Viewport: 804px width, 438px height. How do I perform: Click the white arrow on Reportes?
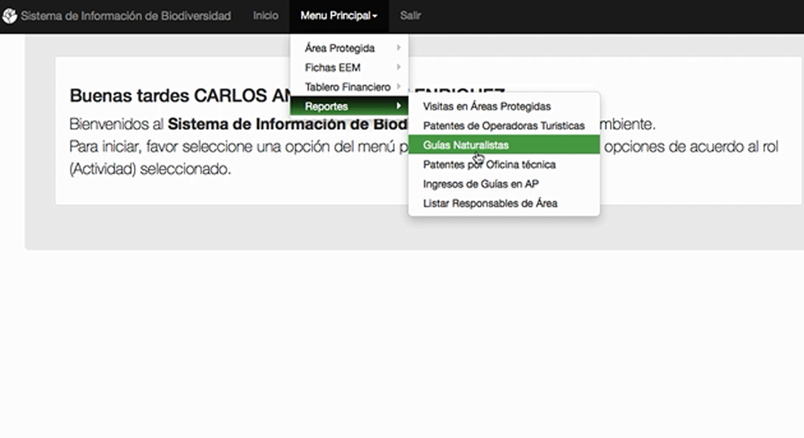coord(398,106)
